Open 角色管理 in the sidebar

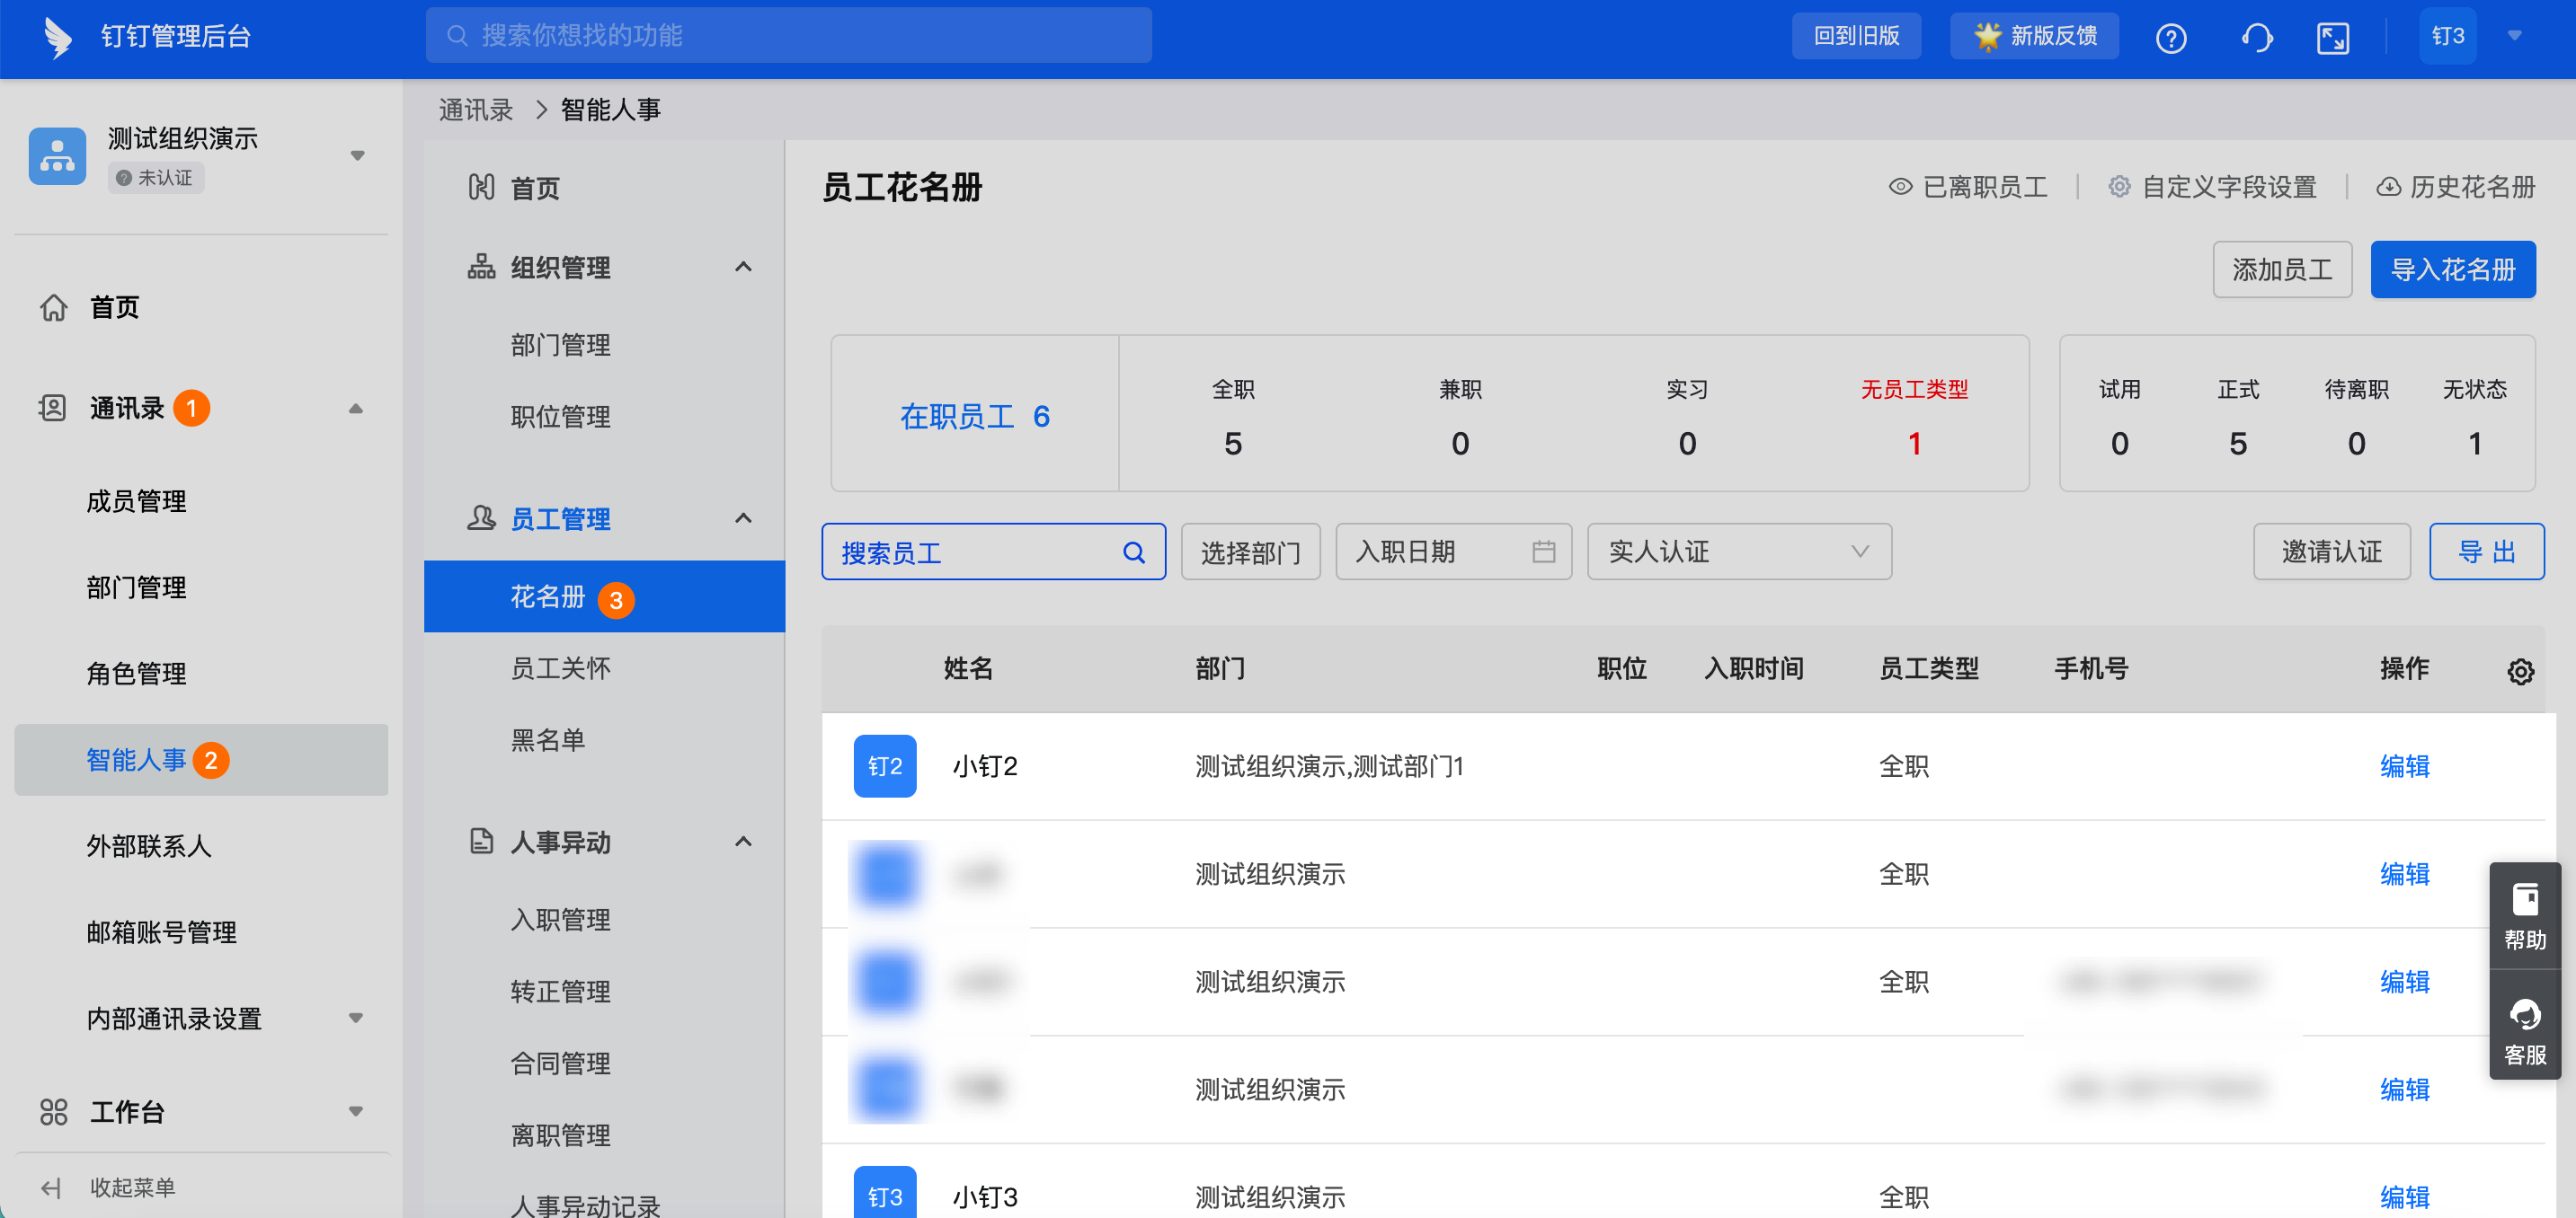tap(136, 674)
